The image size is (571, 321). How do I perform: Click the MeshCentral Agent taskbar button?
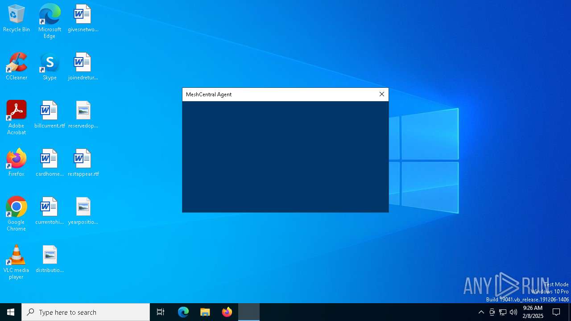(x=249, y=312)
